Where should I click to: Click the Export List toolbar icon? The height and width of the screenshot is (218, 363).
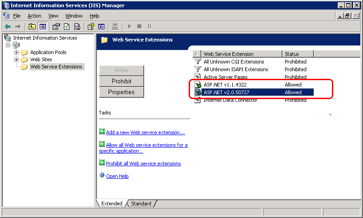point(77,27)
